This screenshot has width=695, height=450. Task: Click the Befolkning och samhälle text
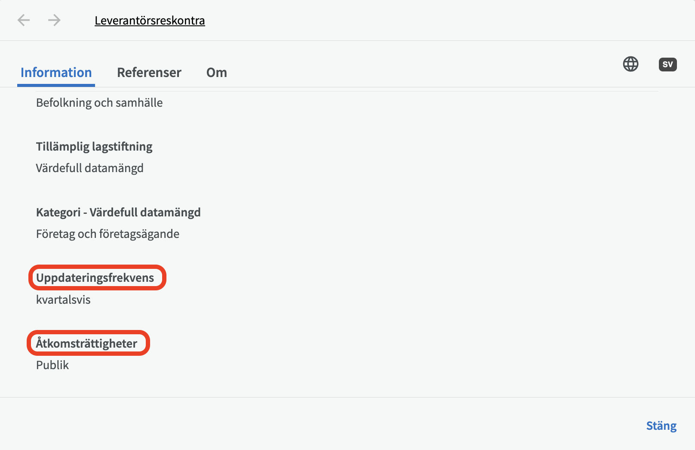(x=99, y=103)
